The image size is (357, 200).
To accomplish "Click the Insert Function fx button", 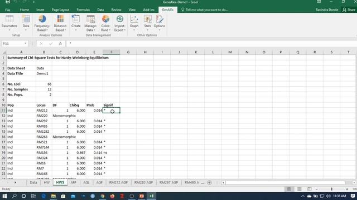I will (60, 43).
